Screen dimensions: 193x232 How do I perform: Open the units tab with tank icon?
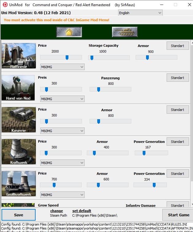pos(125,32)
